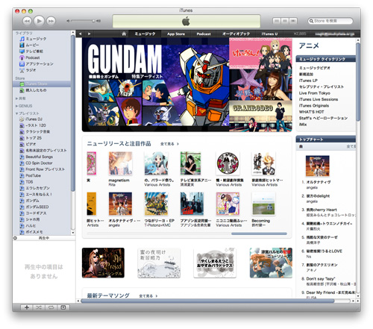
Task: Collapse the プレイリスト sidebar section
Action: [16, 113]
